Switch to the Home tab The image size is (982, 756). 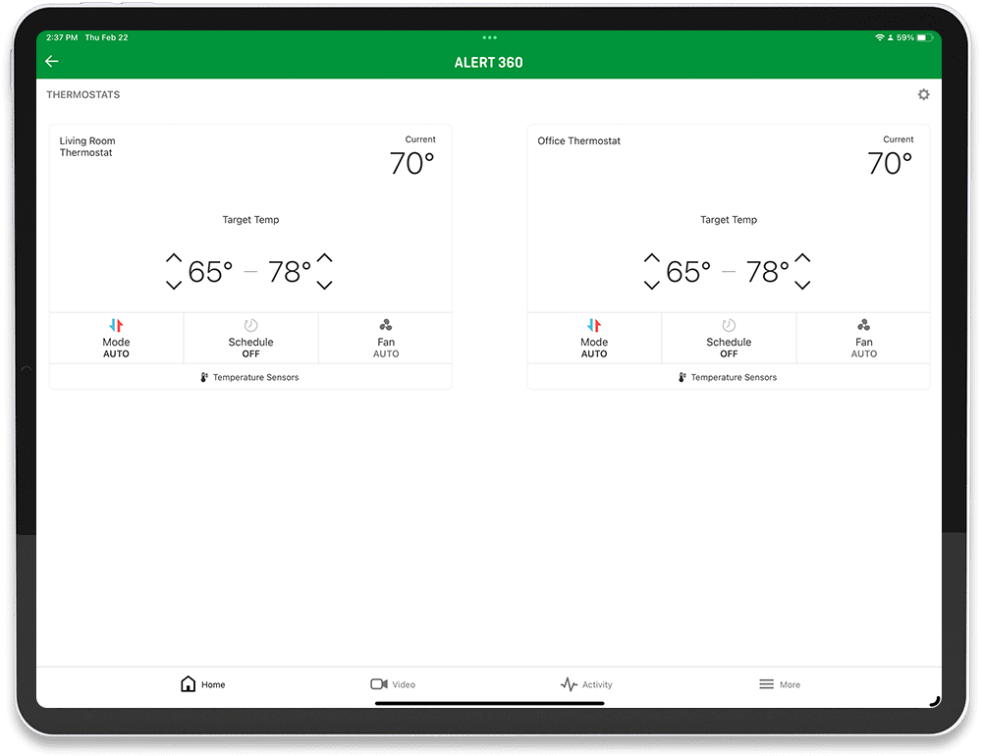pyautogui.click(x=202, y=684)
